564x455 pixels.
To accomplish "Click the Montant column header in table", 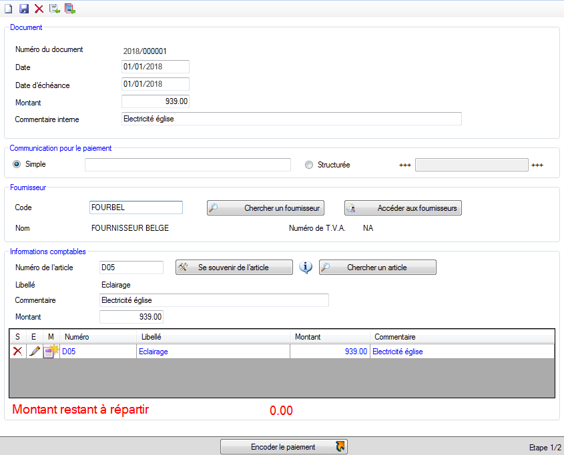I will 330,337.
